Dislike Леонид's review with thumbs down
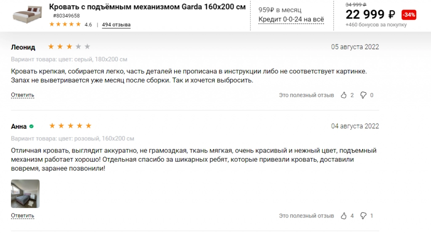The image size is (431, 236). pyautogui.click(x=363, y=95)
